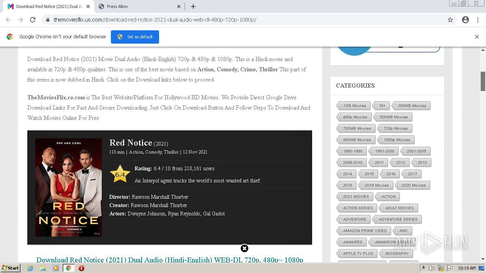Close the ad overlay with the black X
486x273 pixels.
point(245,248)
